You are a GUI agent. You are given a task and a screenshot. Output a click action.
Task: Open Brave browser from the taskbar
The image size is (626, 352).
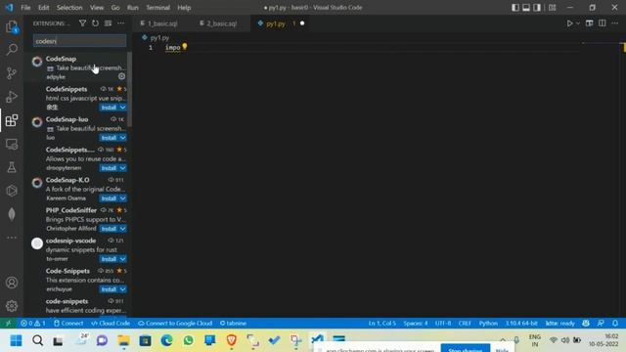pos(231,340)
